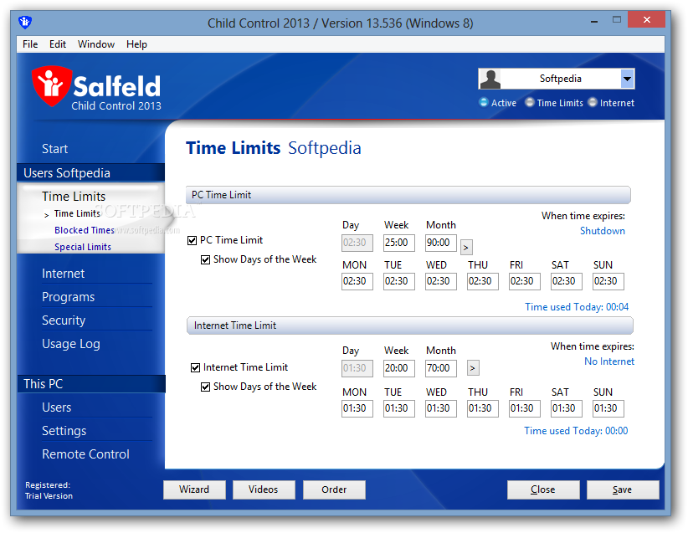Open Users under This PC
The image size is (688, 533).
[57, 407]
